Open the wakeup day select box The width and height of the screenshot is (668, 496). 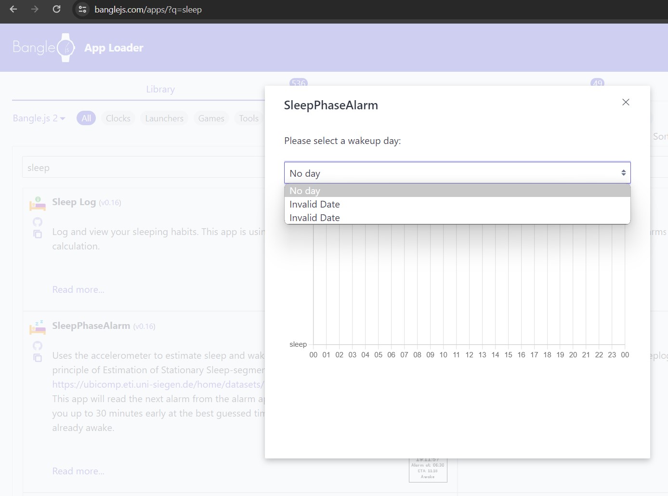[457, 173]
